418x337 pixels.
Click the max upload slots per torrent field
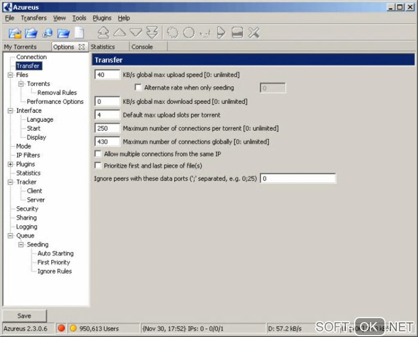107,115
